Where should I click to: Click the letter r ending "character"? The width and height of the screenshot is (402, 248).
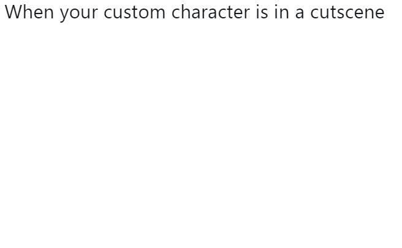[246, 13]
